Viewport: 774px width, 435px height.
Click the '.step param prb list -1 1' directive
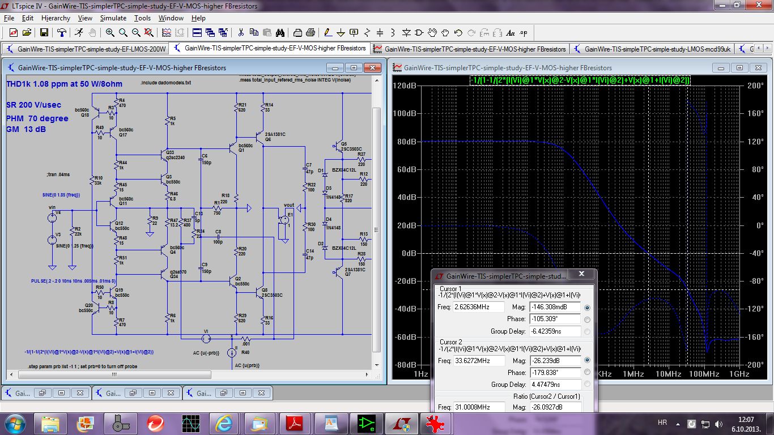click(x=83, y=366)
